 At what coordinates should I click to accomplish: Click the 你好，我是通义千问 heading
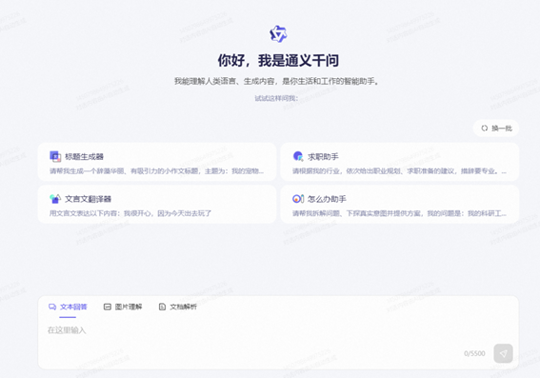click(278, 61)
